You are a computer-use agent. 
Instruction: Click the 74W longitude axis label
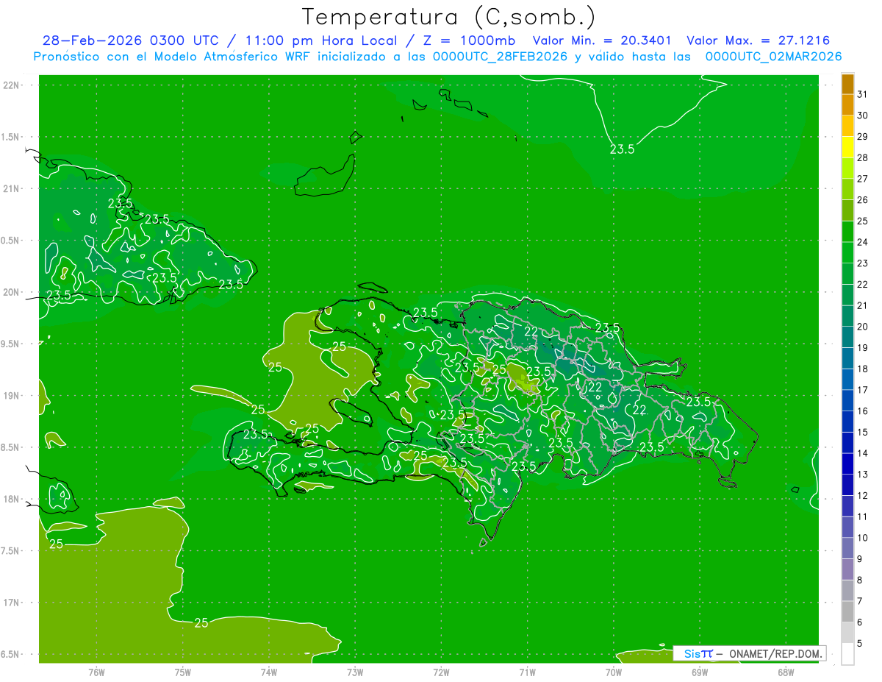(269, 672)
